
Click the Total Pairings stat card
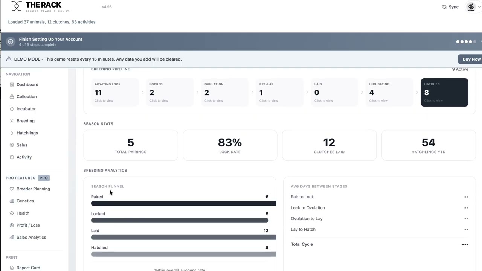click(x=131, y=145)
